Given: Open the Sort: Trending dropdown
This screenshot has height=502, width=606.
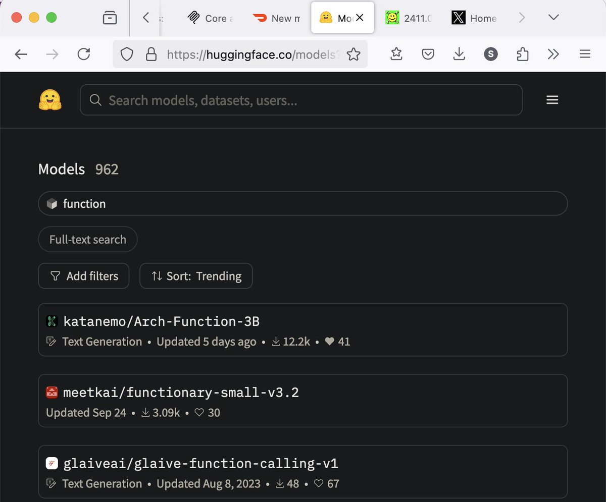Looking at the screenshot, I should pos(196,276).
